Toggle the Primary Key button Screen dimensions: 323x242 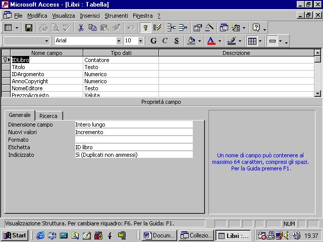145,28
